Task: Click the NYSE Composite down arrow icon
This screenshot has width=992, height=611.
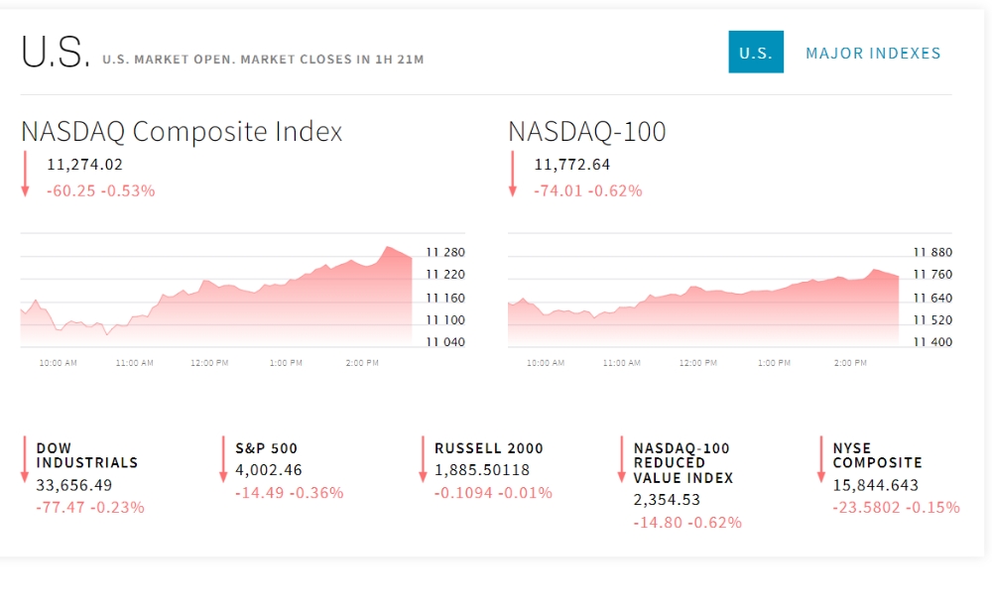Action: pyautogui.click(x=820, y=459)
